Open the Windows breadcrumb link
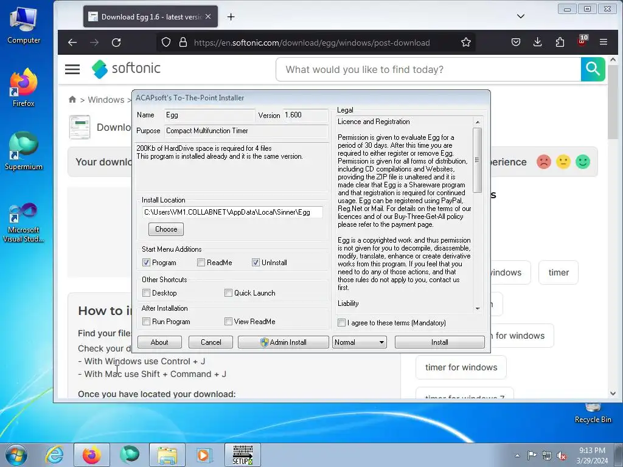Image resolution: width=623 pixels, height=467 pixels. coord(106,100)
